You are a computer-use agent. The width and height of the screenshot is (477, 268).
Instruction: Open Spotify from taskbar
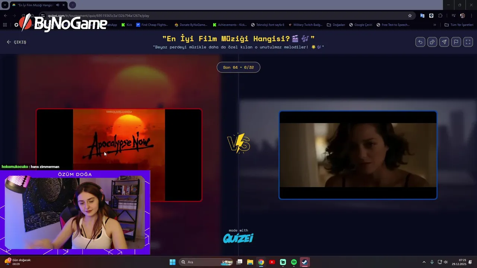tap(294, 262)
